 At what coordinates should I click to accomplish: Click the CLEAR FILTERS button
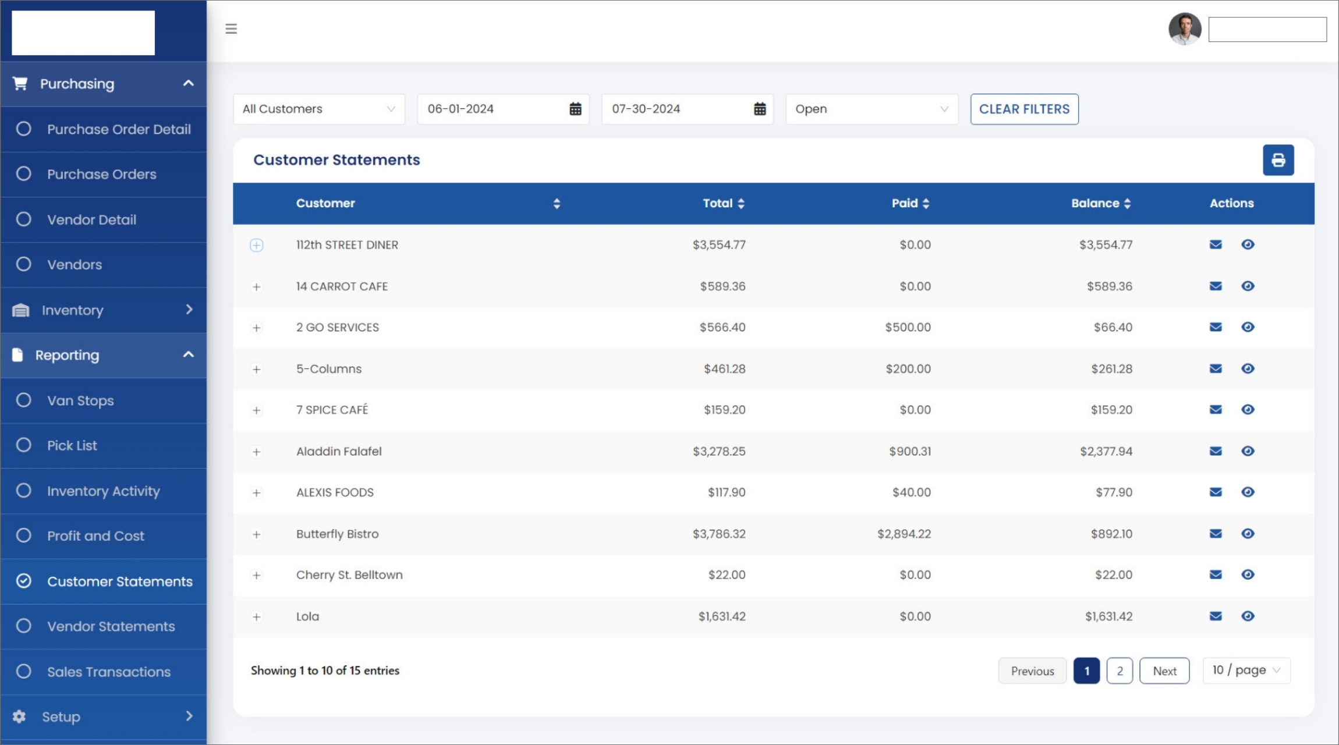pos(1024,109)
